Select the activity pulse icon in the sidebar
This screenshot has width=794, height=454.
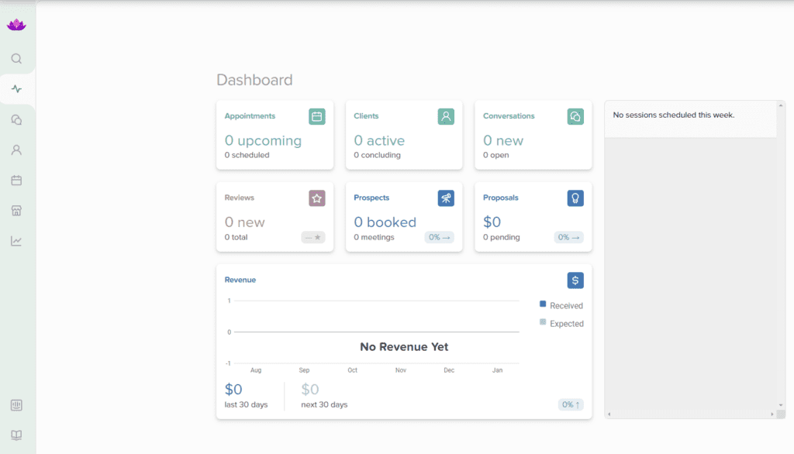click(x=16, y=88)
